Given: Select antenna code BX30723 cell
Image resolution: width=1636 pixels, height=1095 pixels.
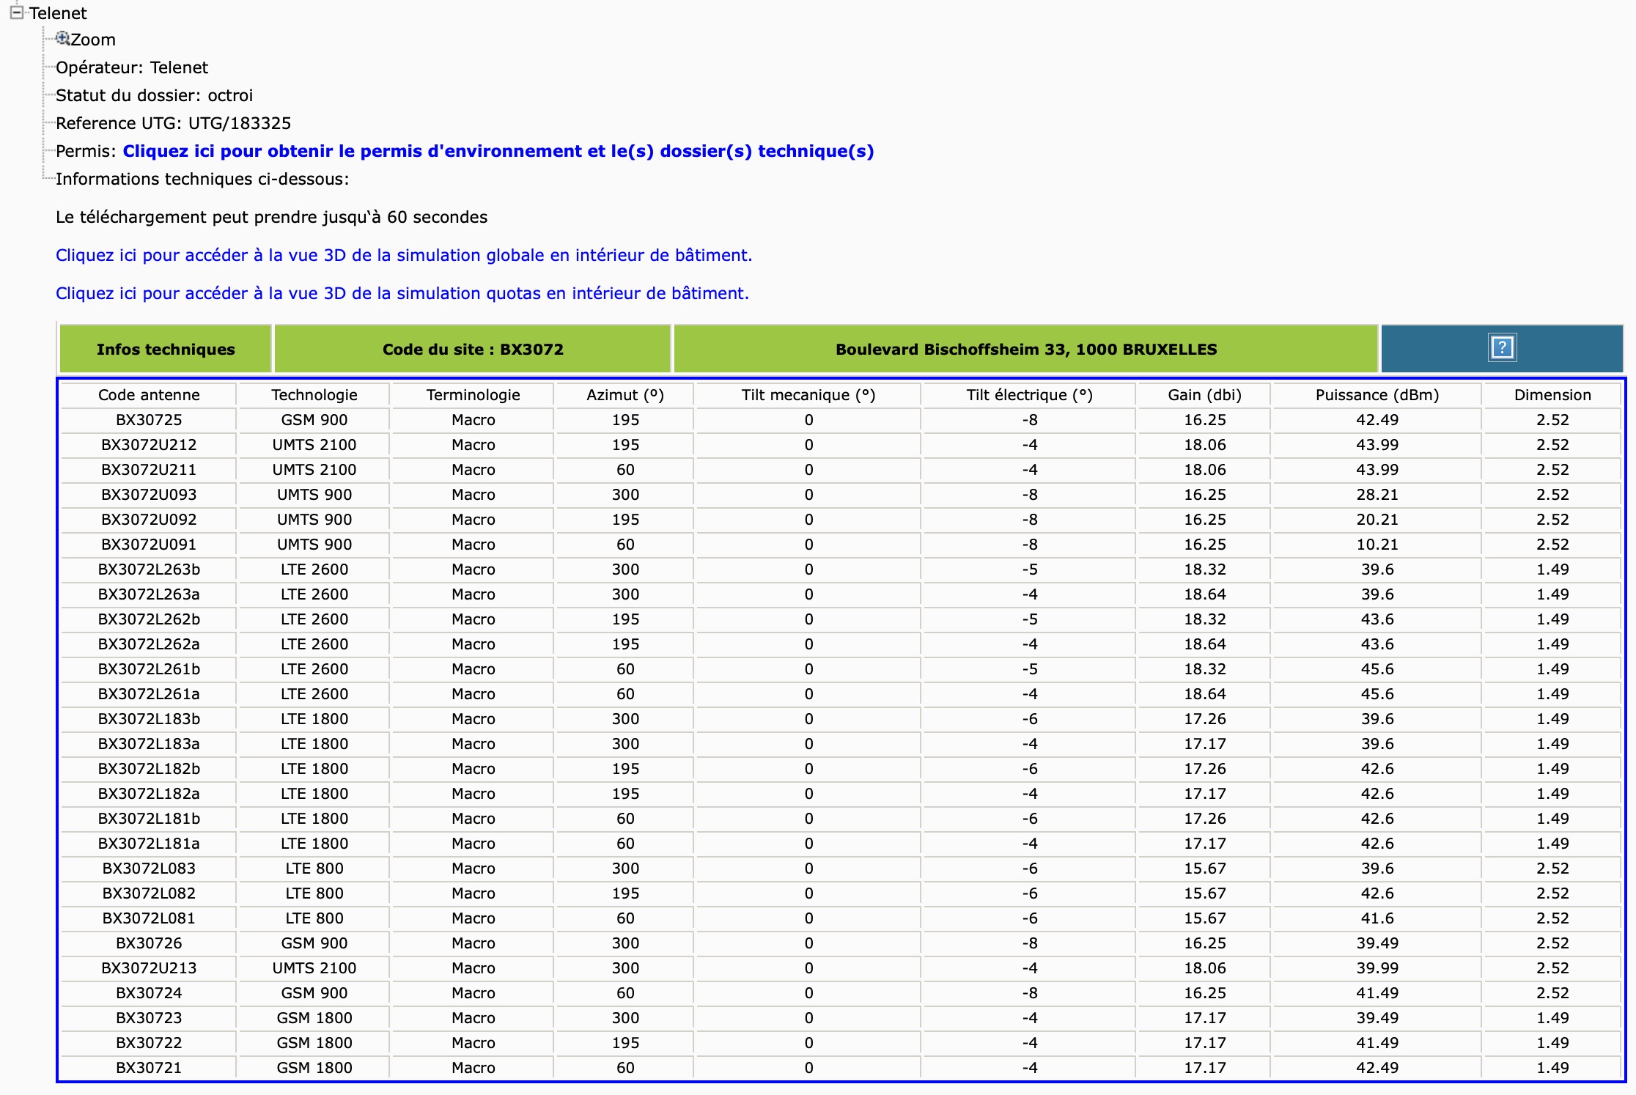Looking at the screenshot, I should click(149, 1018).
